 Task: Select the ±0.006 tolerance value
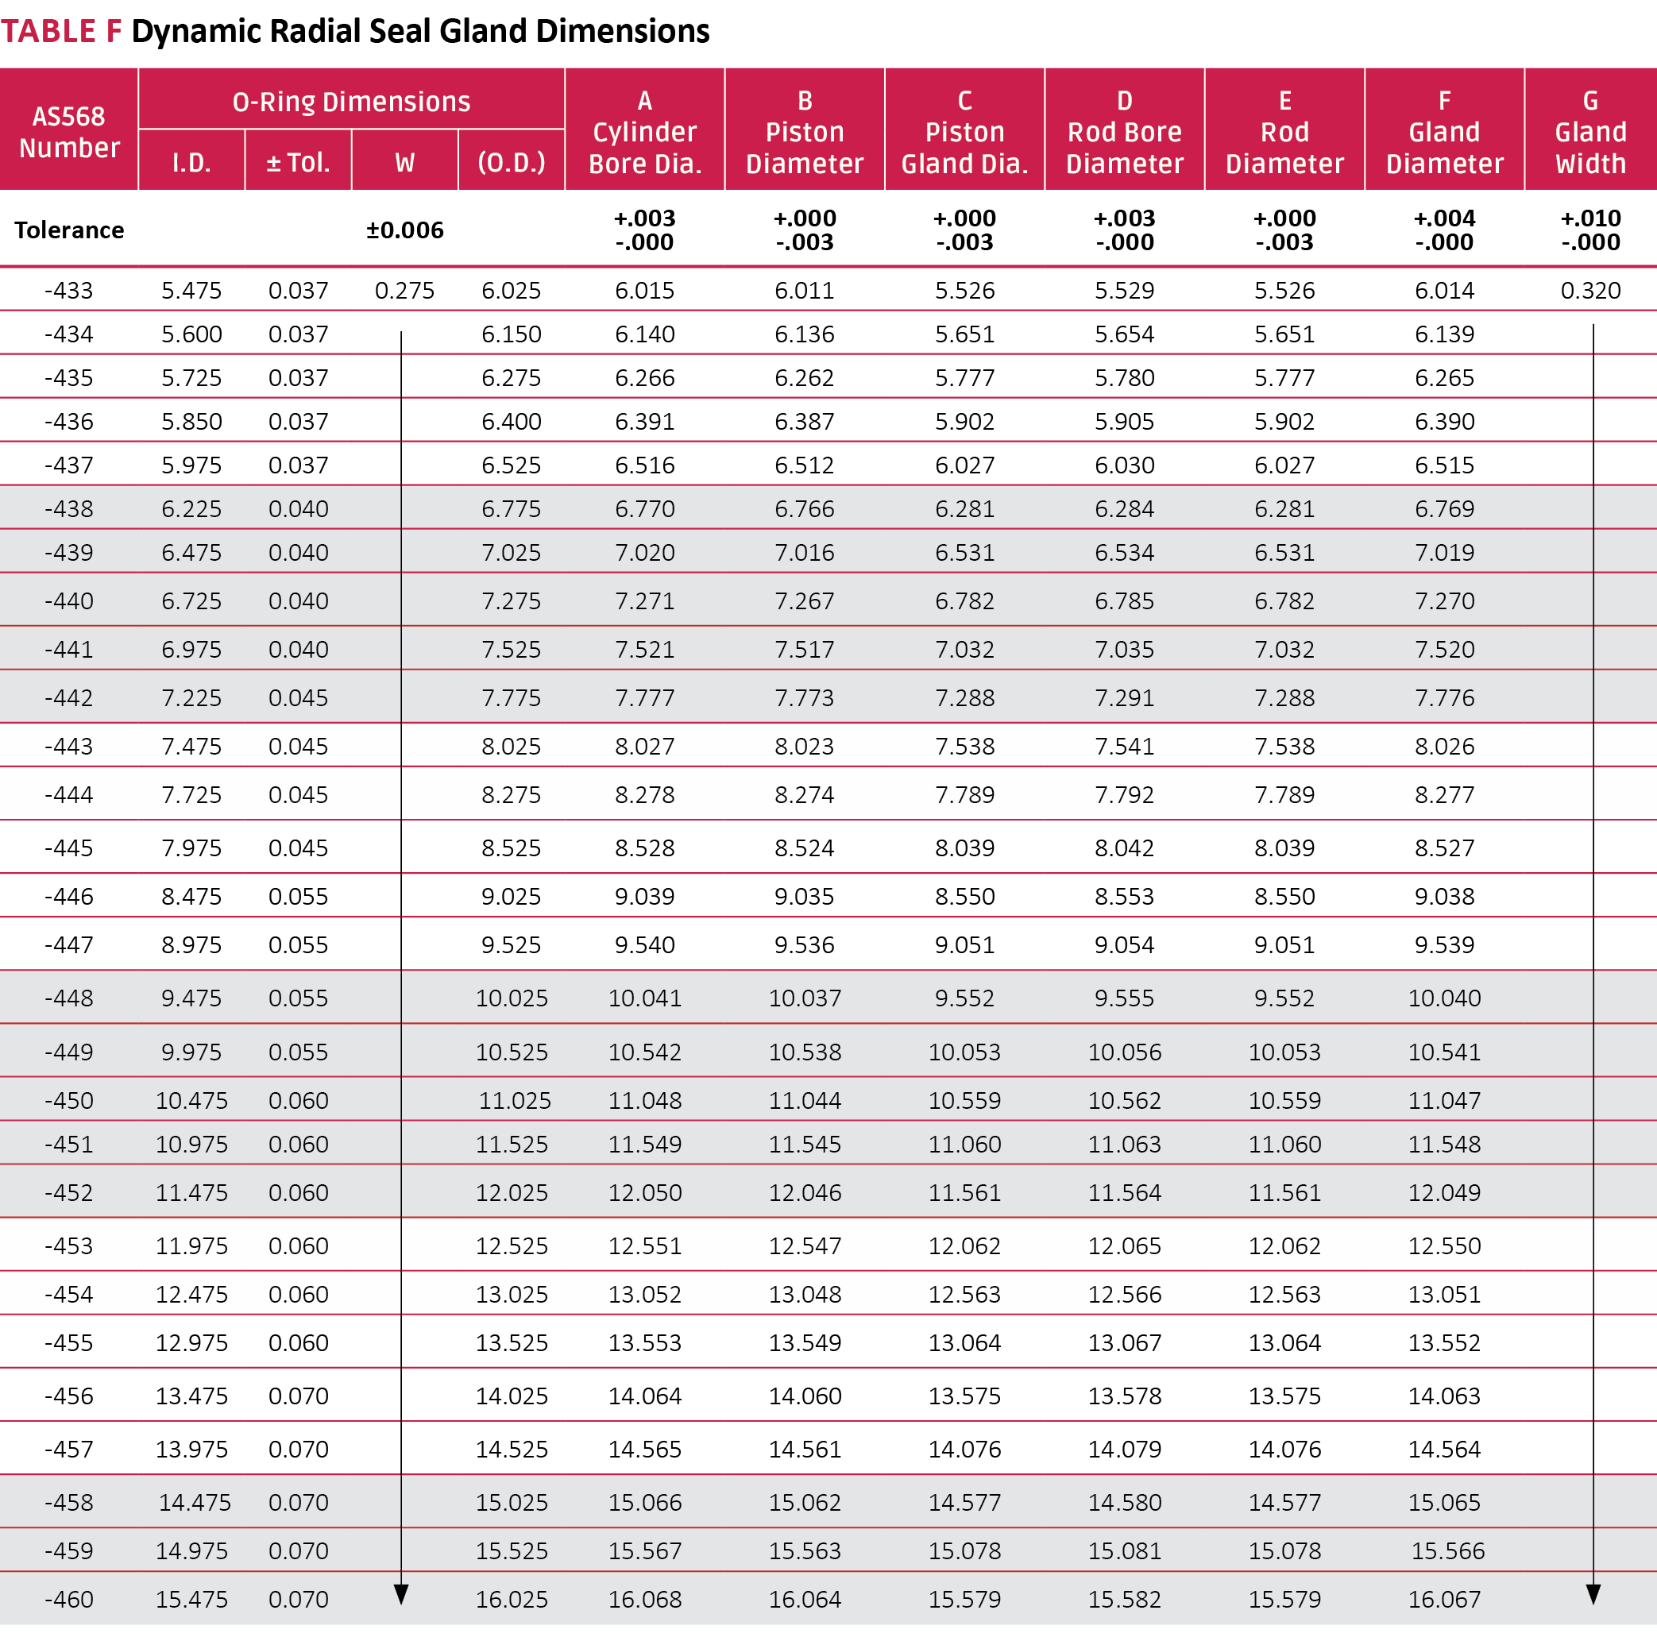click(x=404, y=230)
